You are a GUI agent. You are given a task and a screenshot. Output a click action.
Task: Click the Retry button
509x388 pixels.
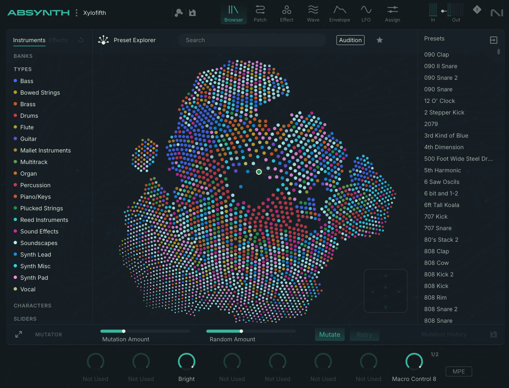(364, 334)
